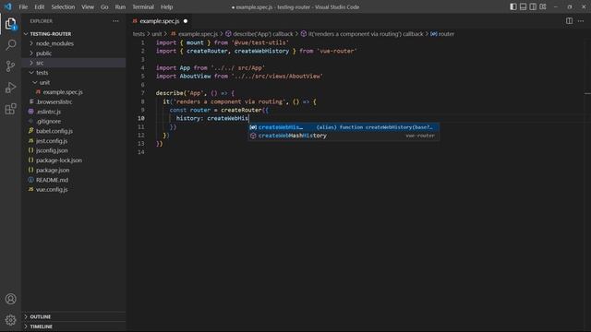Accept the createWebHistory autocomplete suggestion
The width and height of the screenshot is (591, 332).
click(x=343, y=127)
